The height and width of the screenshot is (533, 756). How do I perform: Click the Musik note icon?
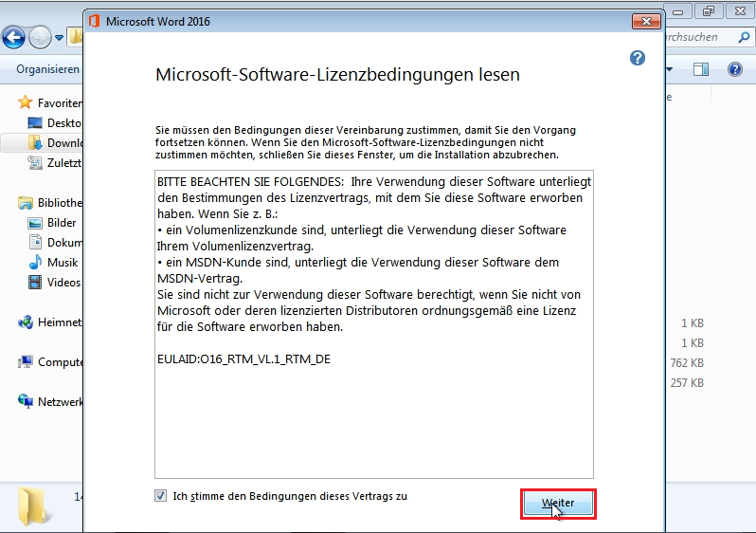(x=35, y=262)
